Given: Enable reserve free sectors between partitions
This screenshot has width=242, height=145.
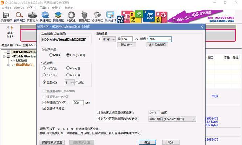Looking at the screenshot, I should 98,113.
